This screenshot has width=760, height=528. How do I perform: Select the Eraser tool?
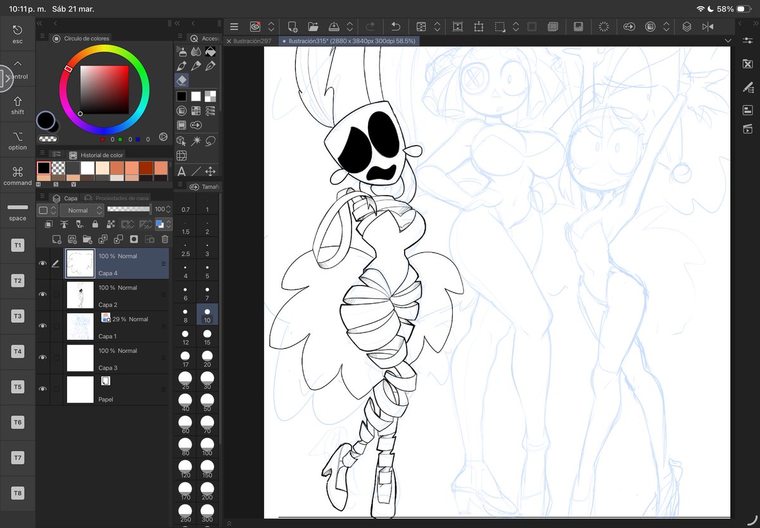[182, 80]
